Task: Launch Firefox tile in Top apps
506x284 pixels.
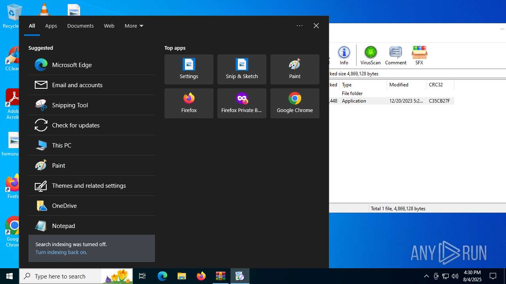Action: (x=189, y=103)
